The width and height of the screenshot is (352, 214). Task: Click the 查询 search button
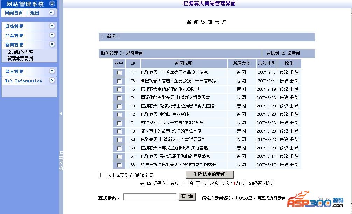187,197
